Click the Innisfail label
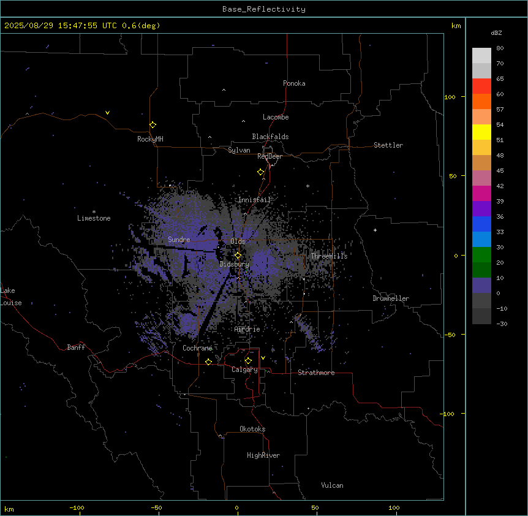Image resolution: width=528 pixels, height=516 pixels. (254, 200)
